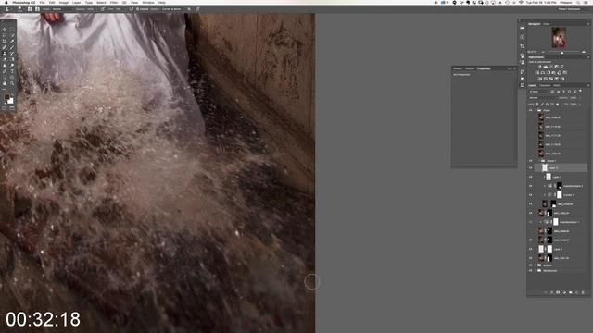The height and width of the screenshot is (333, 593).
Task: Add a layer style with the fx icon
Action: (x=551, y=292)
